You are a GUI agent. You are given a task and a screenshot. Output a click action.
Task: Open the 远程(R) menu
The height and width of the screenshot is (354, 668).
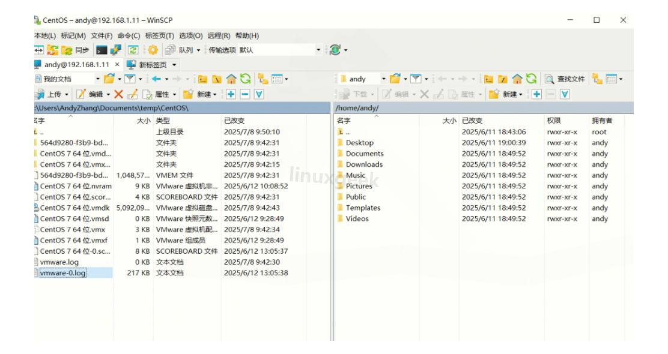pyautogui.click(x=219, y=36)
